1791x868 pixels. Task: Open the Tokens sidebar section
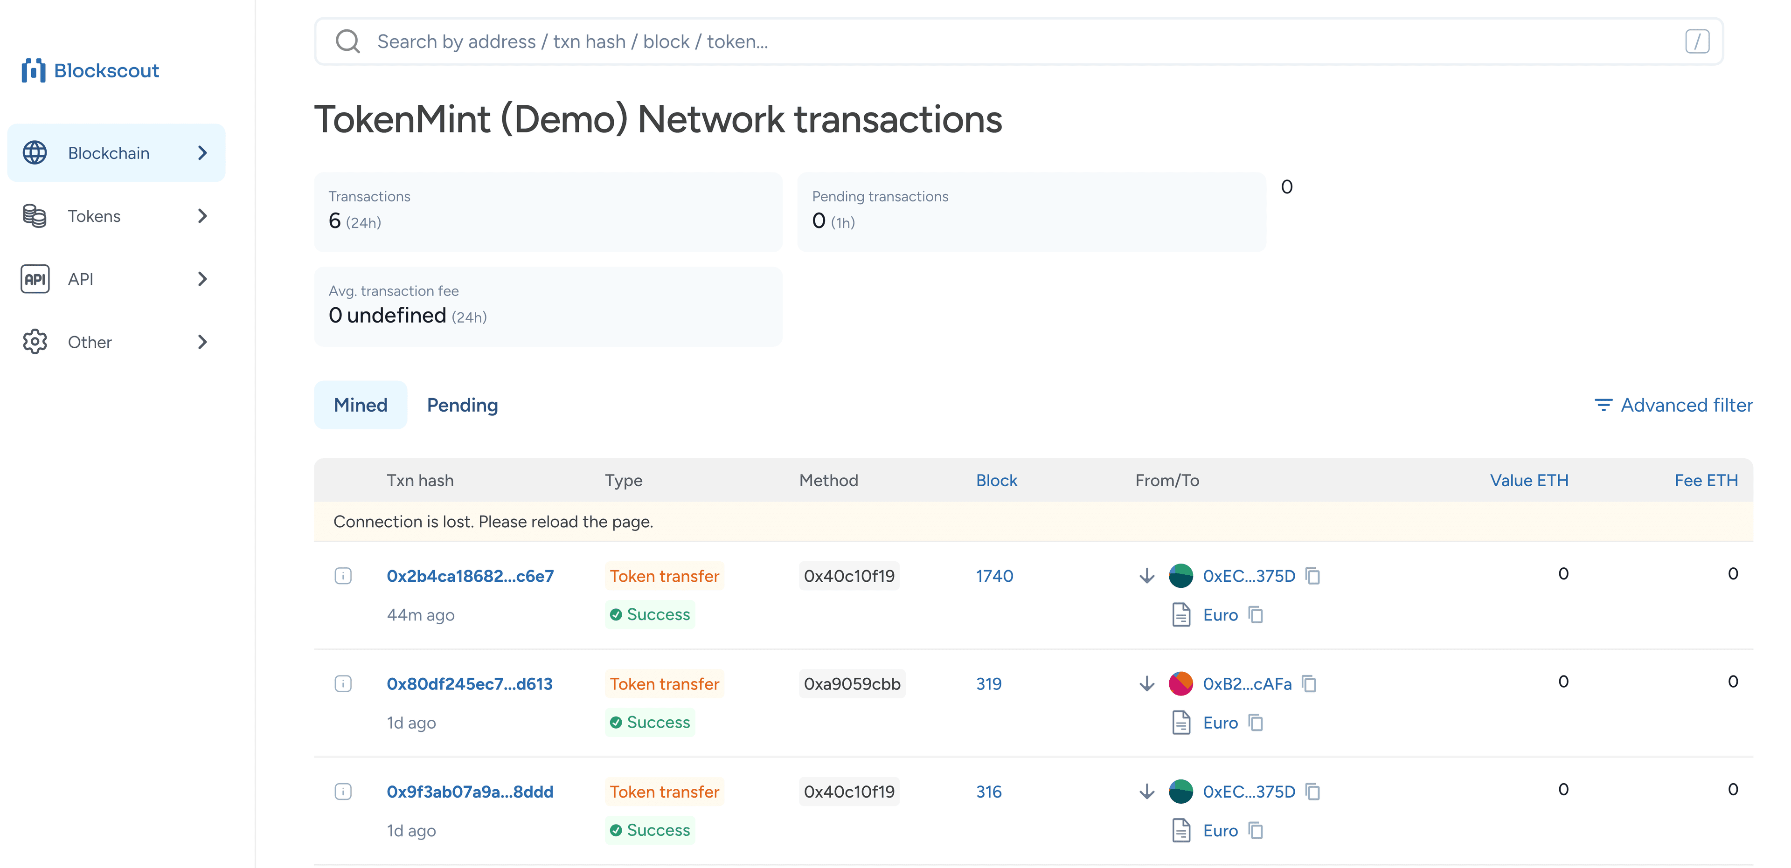116,216
